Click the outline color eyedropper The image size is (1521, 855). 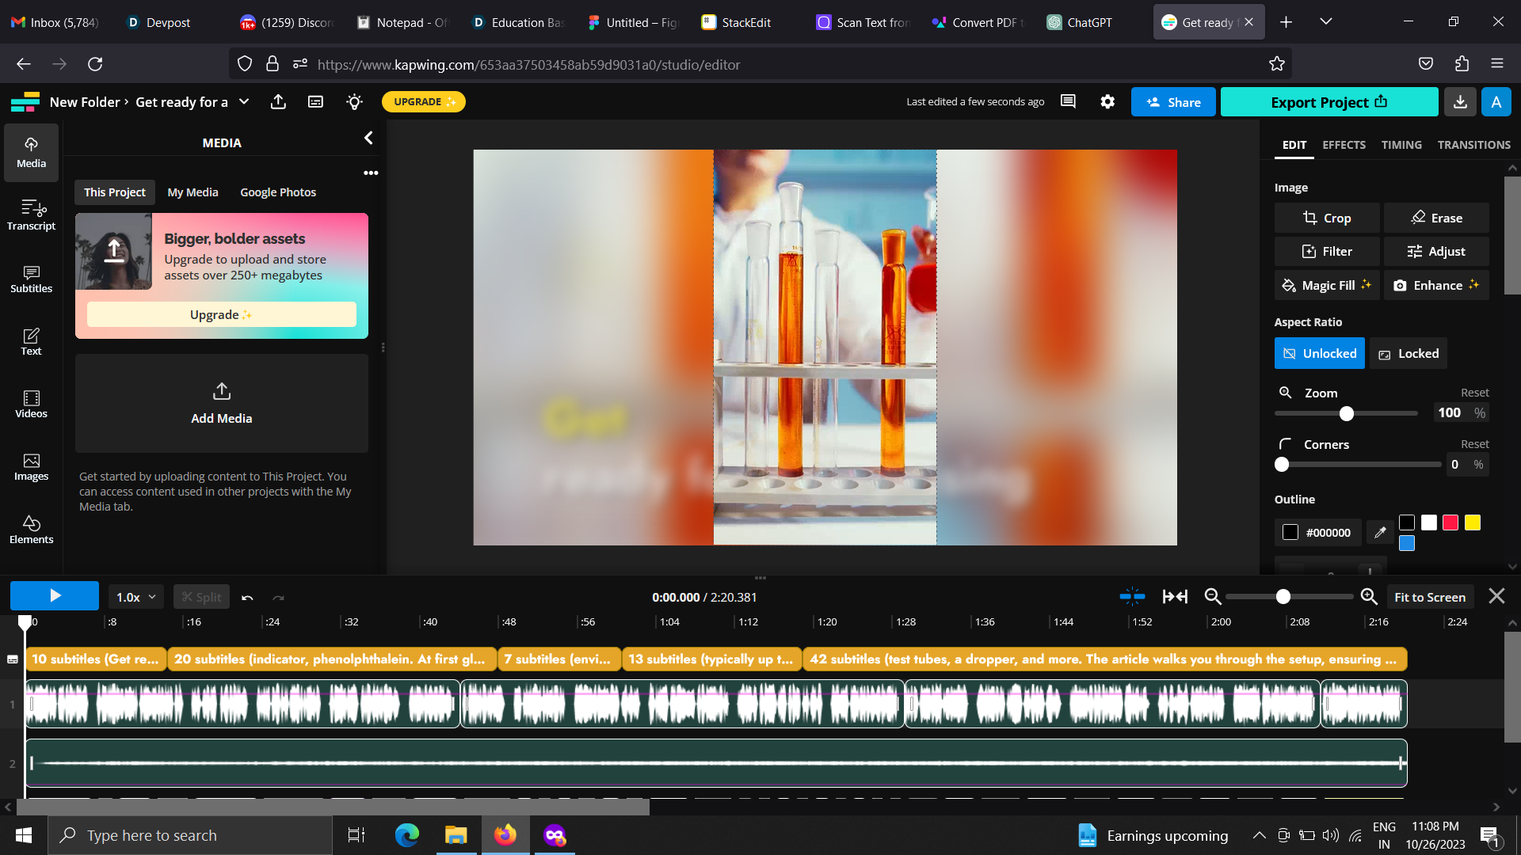1380,533
